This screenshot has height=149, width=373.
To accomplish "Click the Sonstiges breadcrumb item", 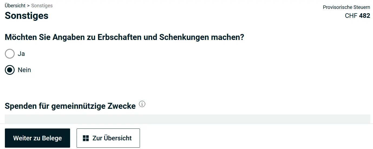I will 42,5.
